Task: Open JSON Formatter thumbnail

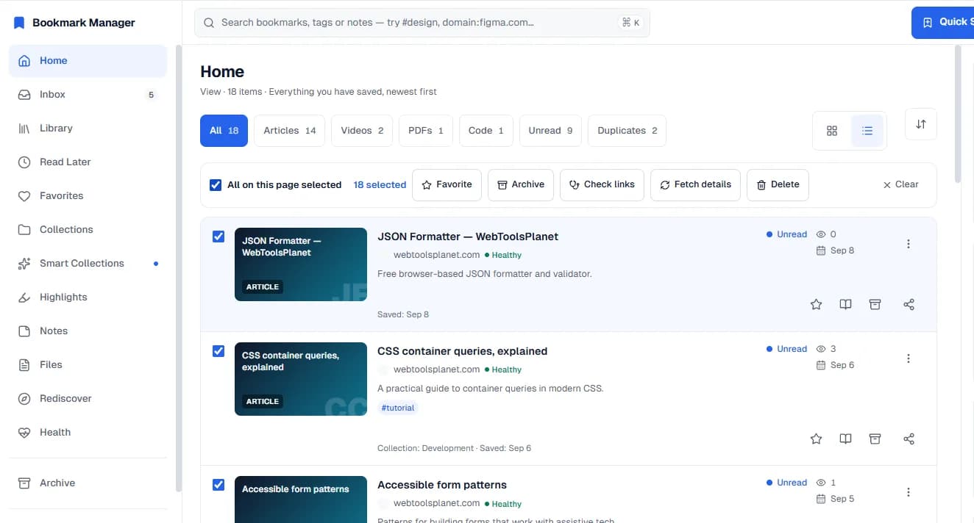Action: pyautogui.click(x=301, y=264)
